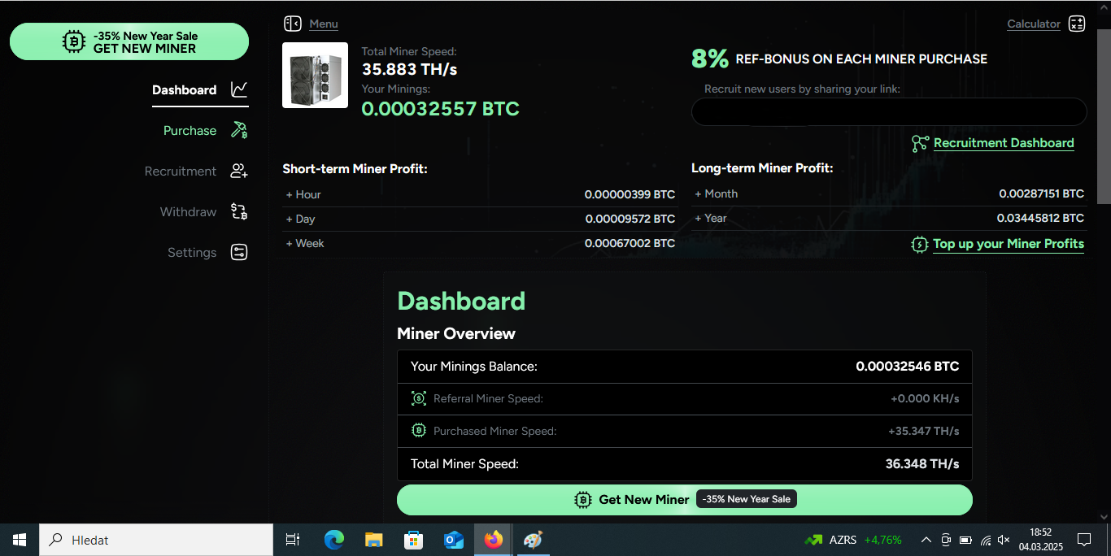Click the battery tray icon
This screenshot has height=556, width=1111.
tap(965, 540)
